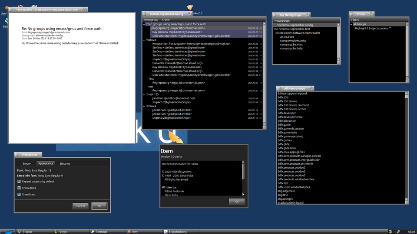Collapse the All Groups filter tree
Viewport: 417px width, 234px height.
[351, 25]
